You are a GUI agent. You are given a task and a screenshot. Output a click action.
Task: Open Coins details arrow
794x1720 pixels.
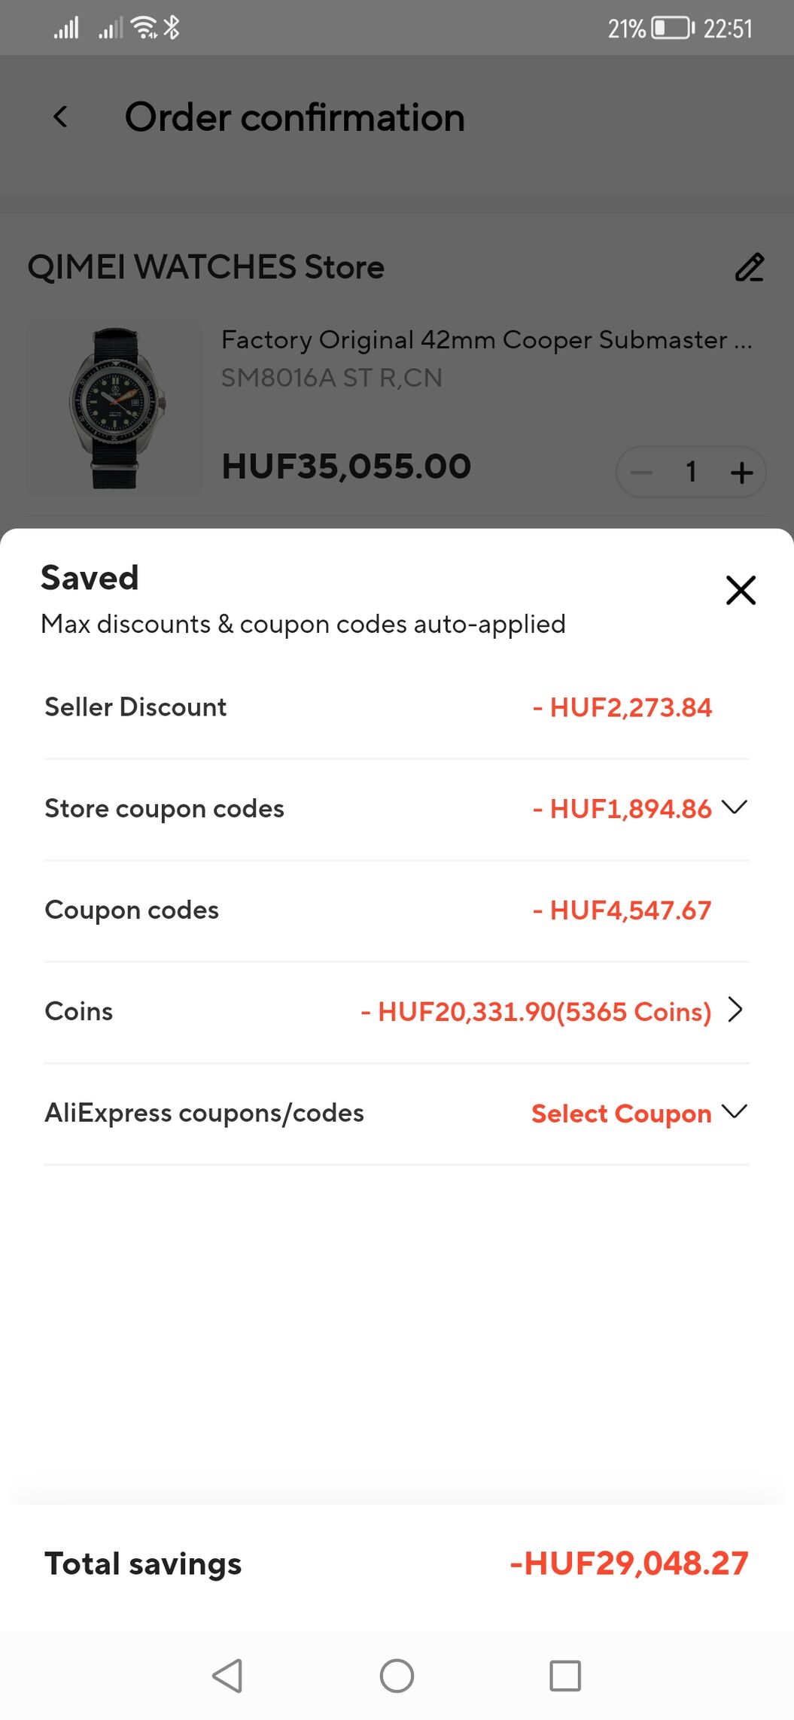coord(735,1010)
